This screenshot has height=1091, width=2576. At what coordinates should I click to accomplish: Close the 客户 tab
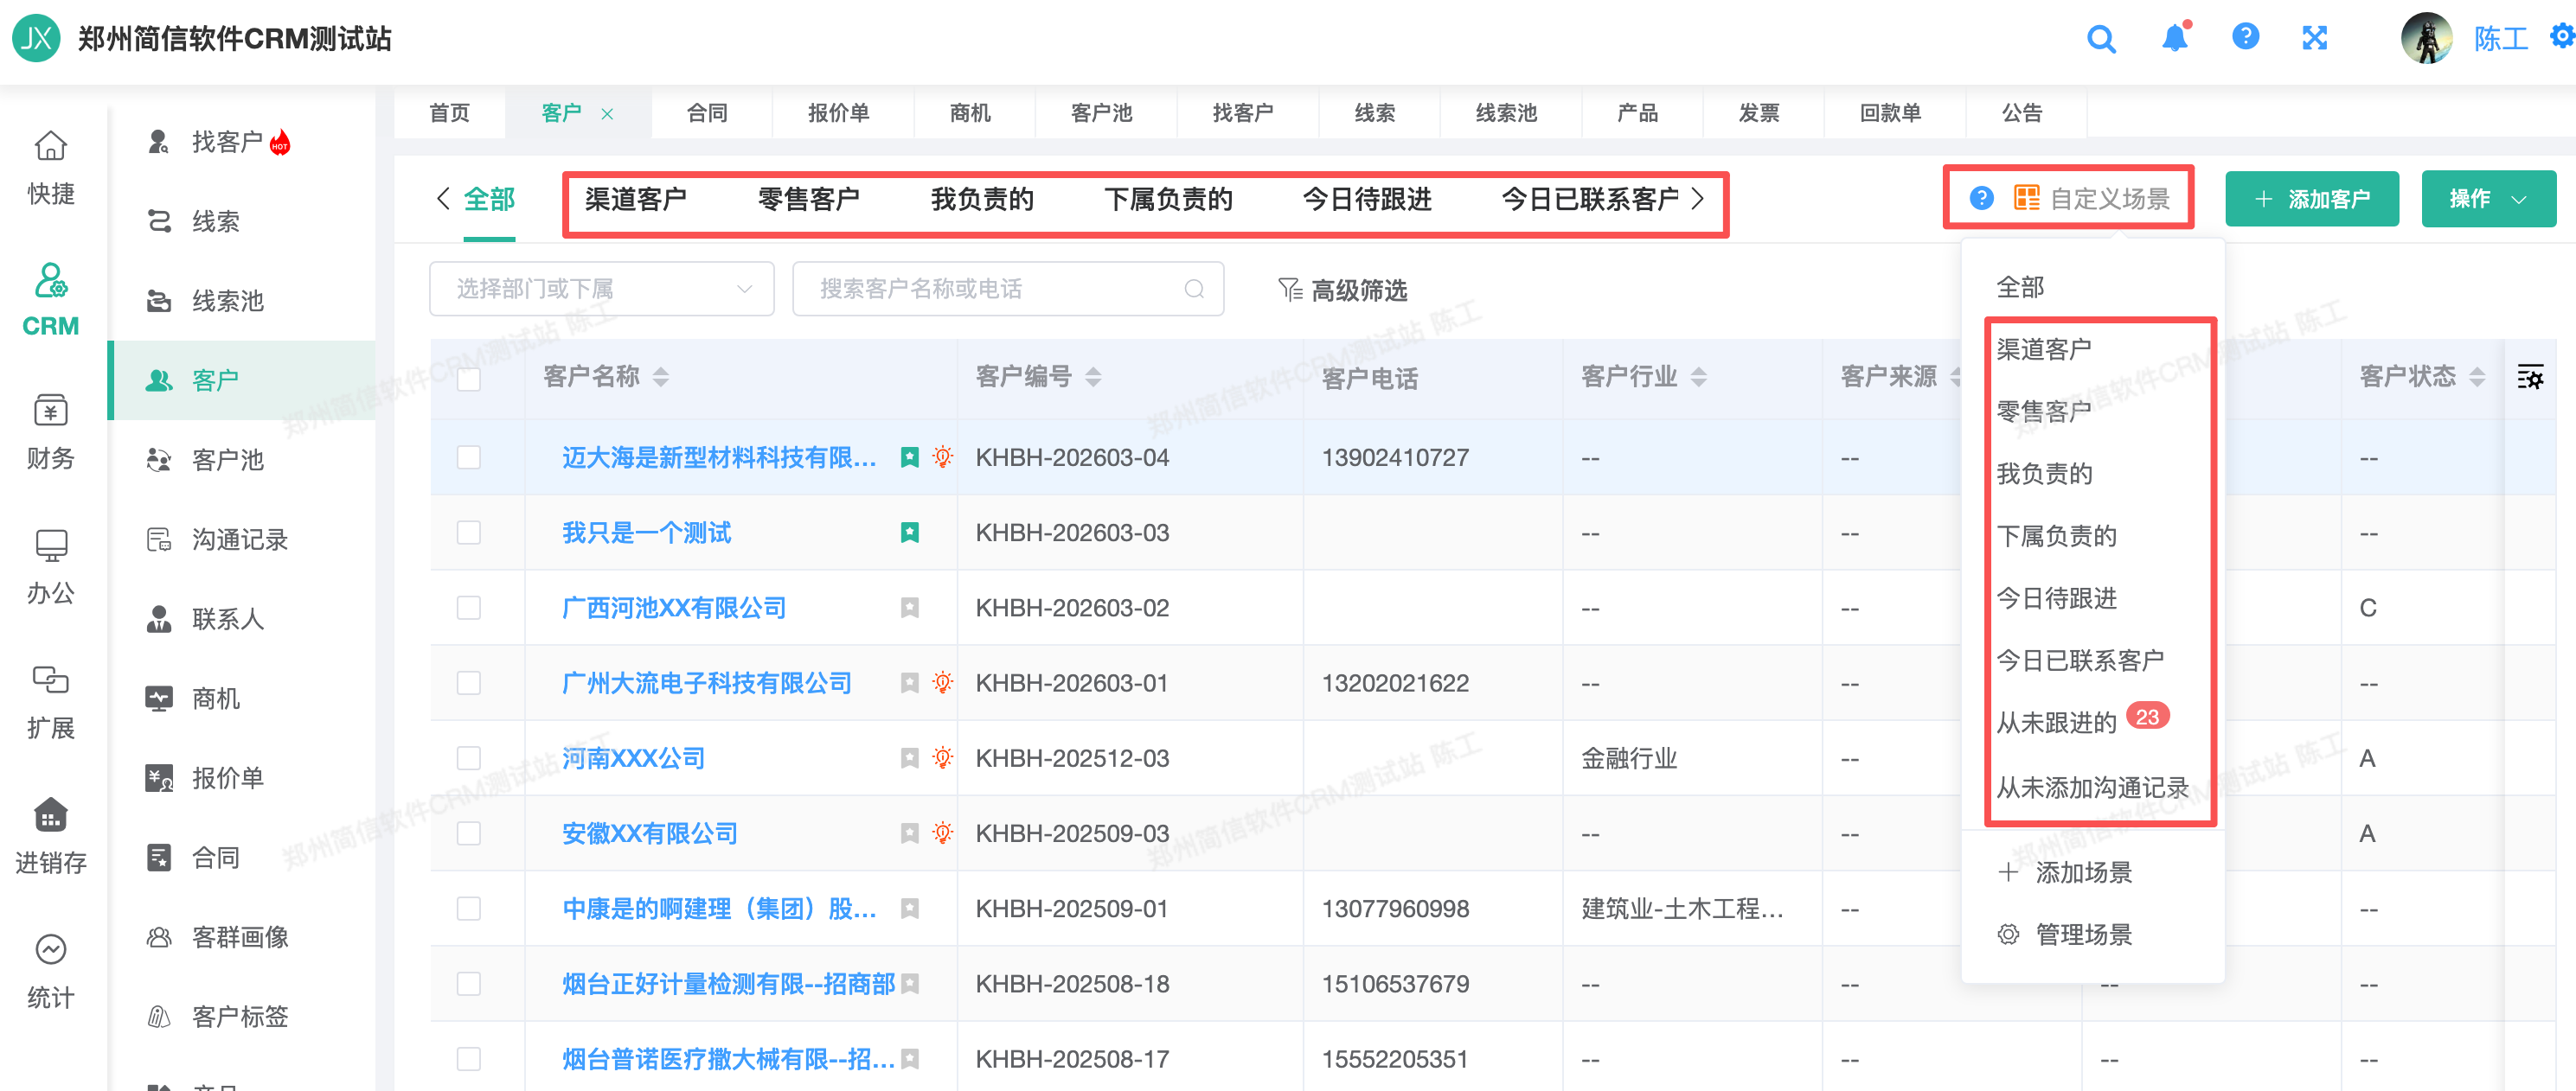coord(607,114)
